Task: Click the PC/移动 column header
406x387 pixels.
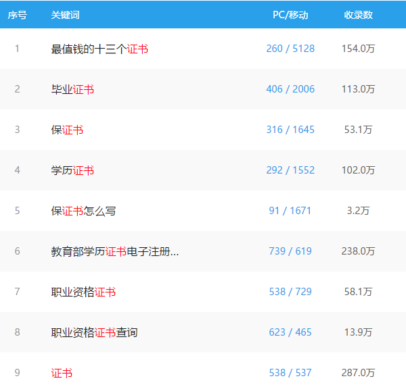Action: click(x=290, y=15)
